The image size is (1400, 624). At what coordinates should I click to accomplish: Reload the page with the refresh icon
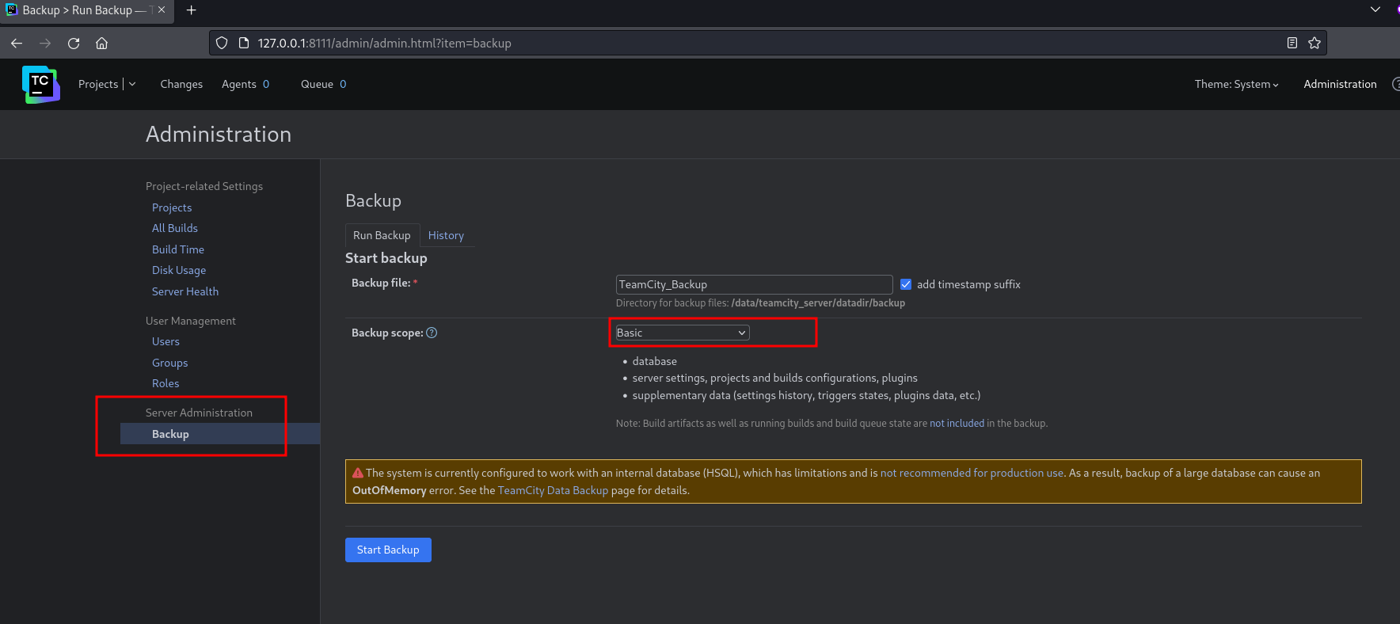point(74,44)
